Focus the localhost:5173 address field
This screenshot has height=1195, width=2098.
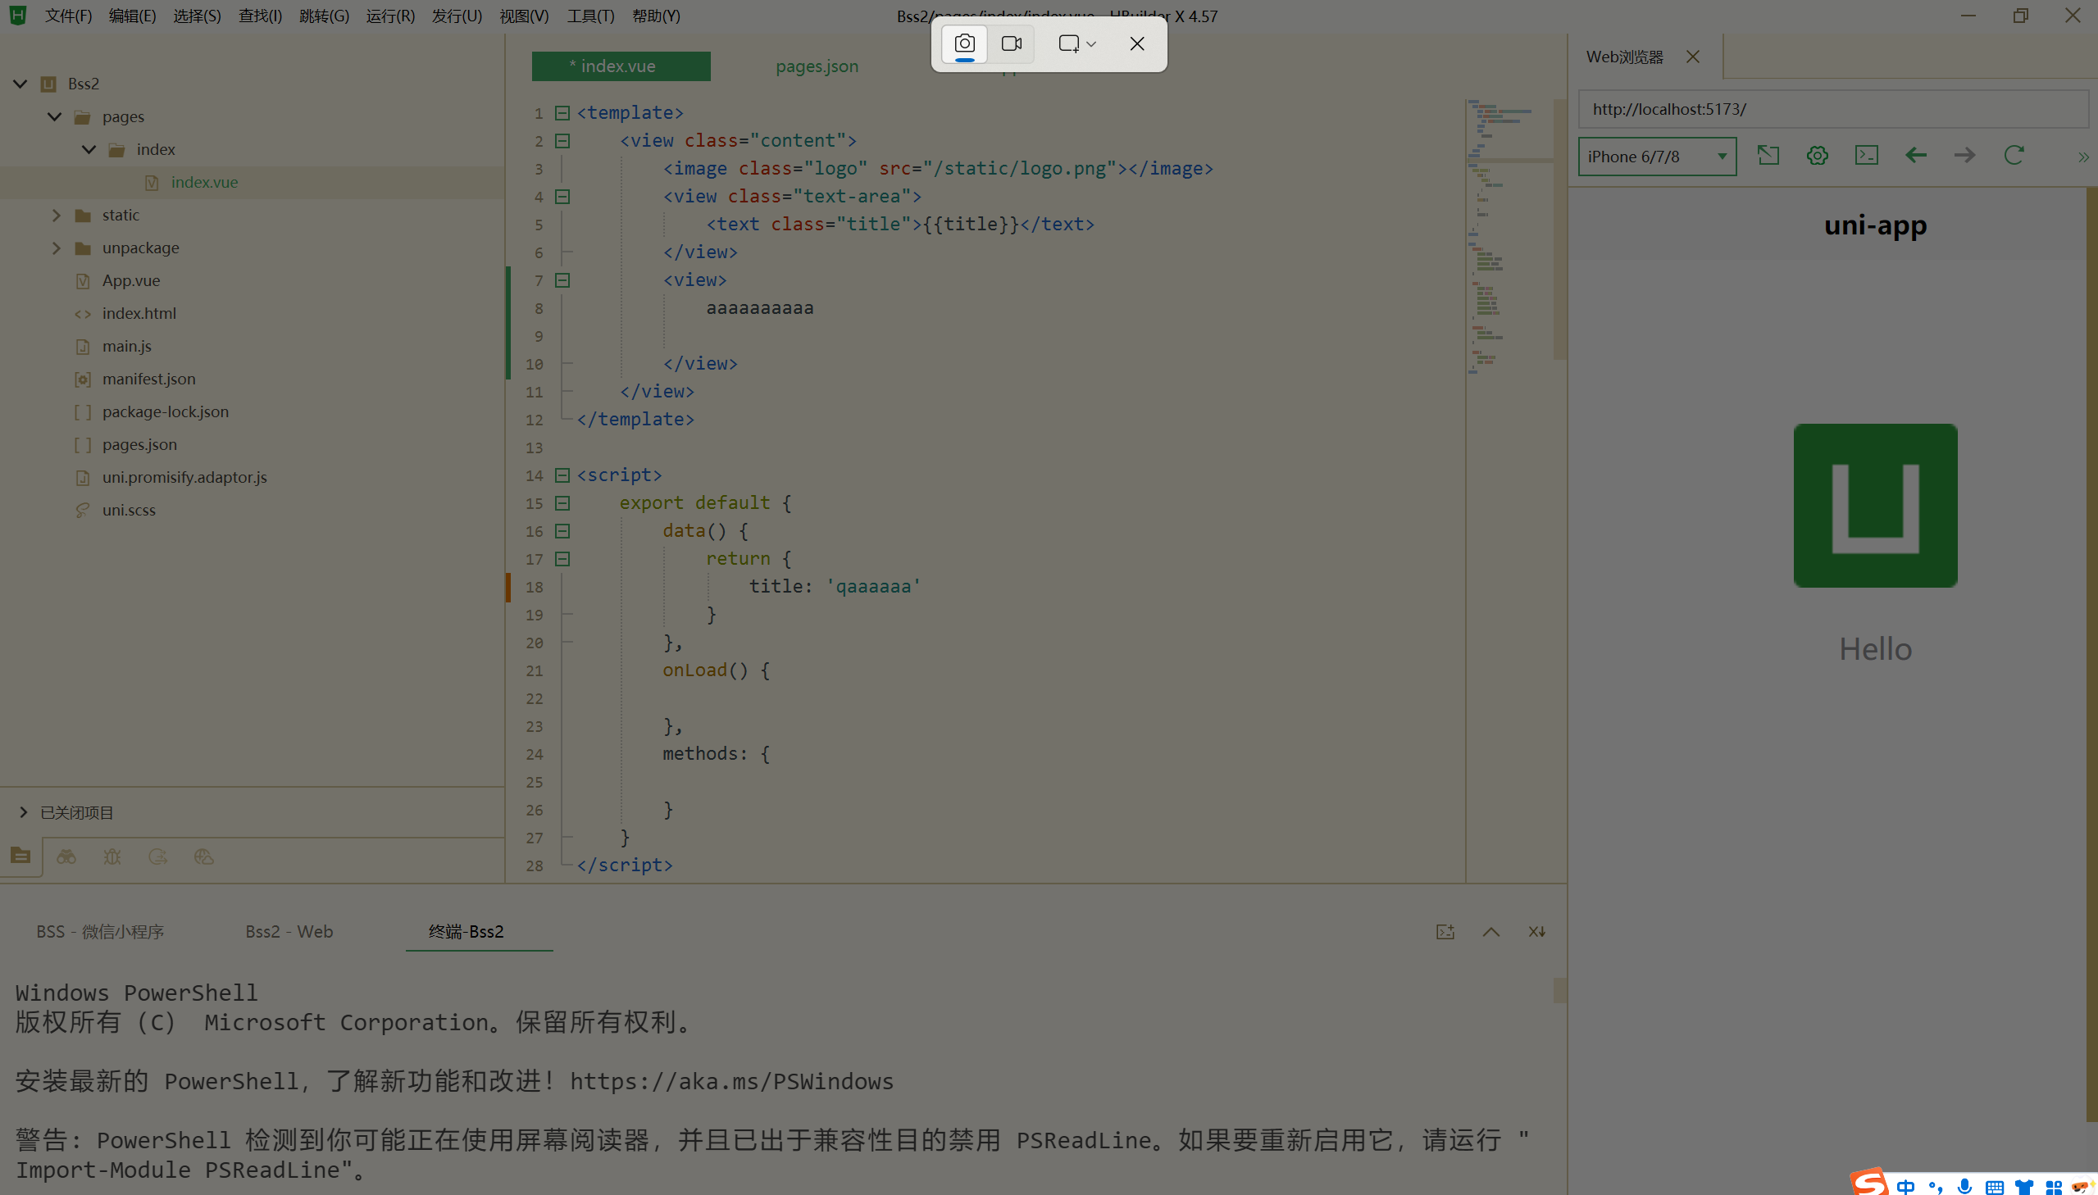click(1832, 109)
